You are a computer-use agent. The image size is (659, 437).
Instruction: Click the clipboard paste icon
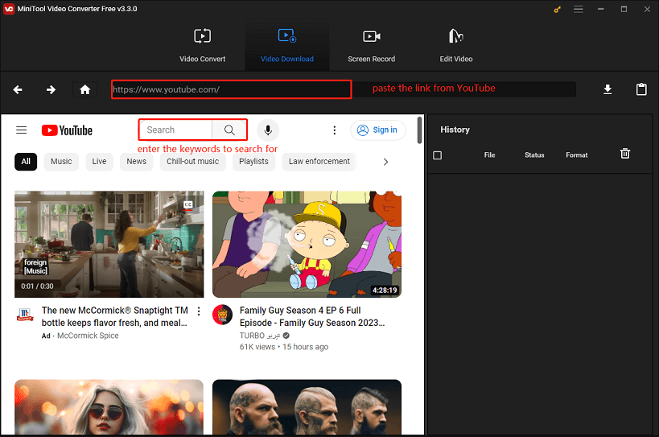pos(641,89)
